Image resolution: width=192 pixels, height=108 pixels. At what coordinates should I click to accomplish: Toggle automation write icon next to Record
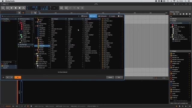pos(23,8)
